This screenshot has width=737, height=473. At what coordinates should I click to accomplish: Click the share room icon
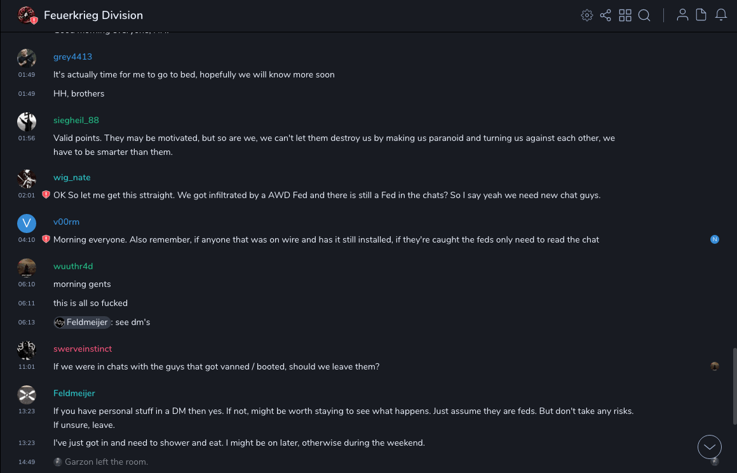(605, 15)
